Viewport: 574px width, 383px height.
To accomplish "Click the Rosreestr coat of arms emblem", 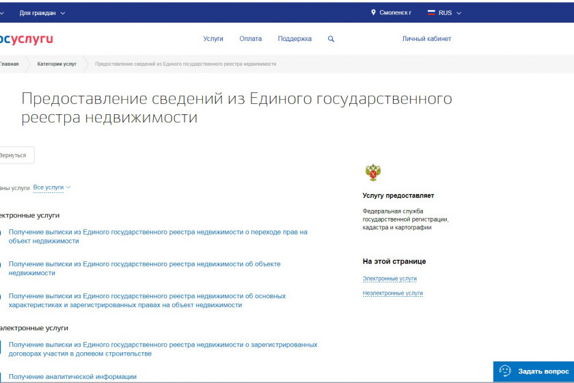I will (373, 172).
